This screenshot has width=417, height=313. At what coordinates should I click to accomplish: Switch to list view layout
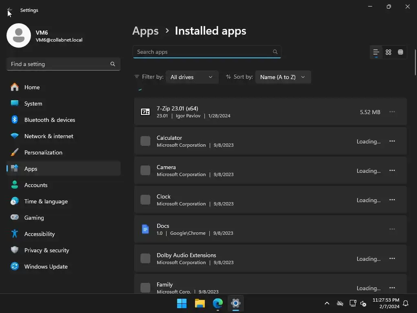[376, 52]
